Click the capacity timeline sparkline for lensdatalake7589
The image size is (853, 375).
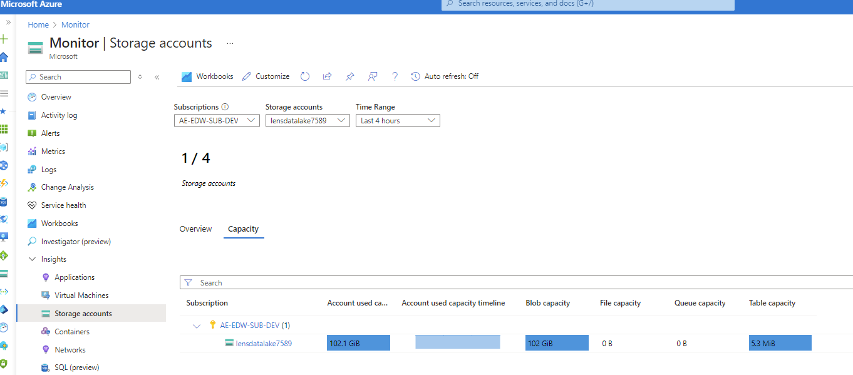458,342
